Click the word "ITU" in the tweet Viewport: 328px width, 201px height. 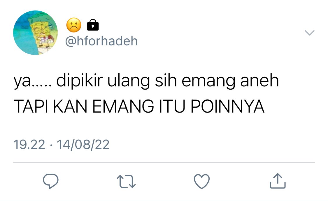[x=172, y=106]
